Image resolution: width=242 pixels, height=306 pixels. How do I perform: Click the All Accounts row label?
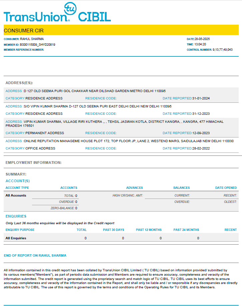click(x=16, y=195)
